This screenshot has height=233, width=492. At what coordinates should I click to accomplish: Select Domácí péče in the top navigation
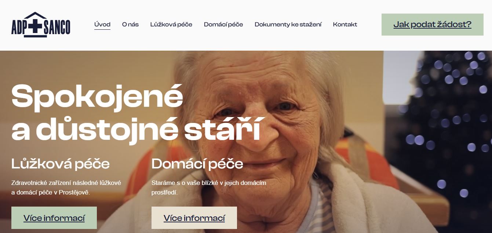coord(223,25)
